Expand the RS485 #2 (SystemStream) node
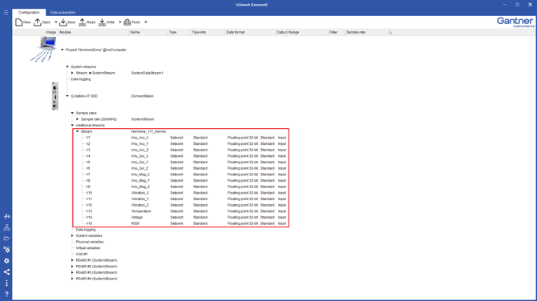 click(72, 267)
